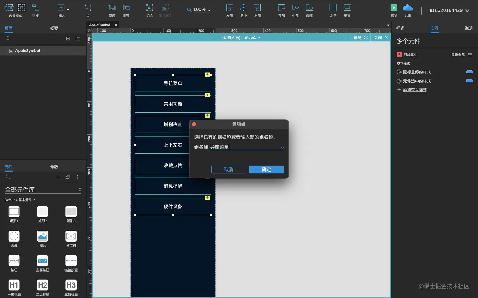
Task: Pick the 图片 image widget
Action: click(x=42, y=239)
